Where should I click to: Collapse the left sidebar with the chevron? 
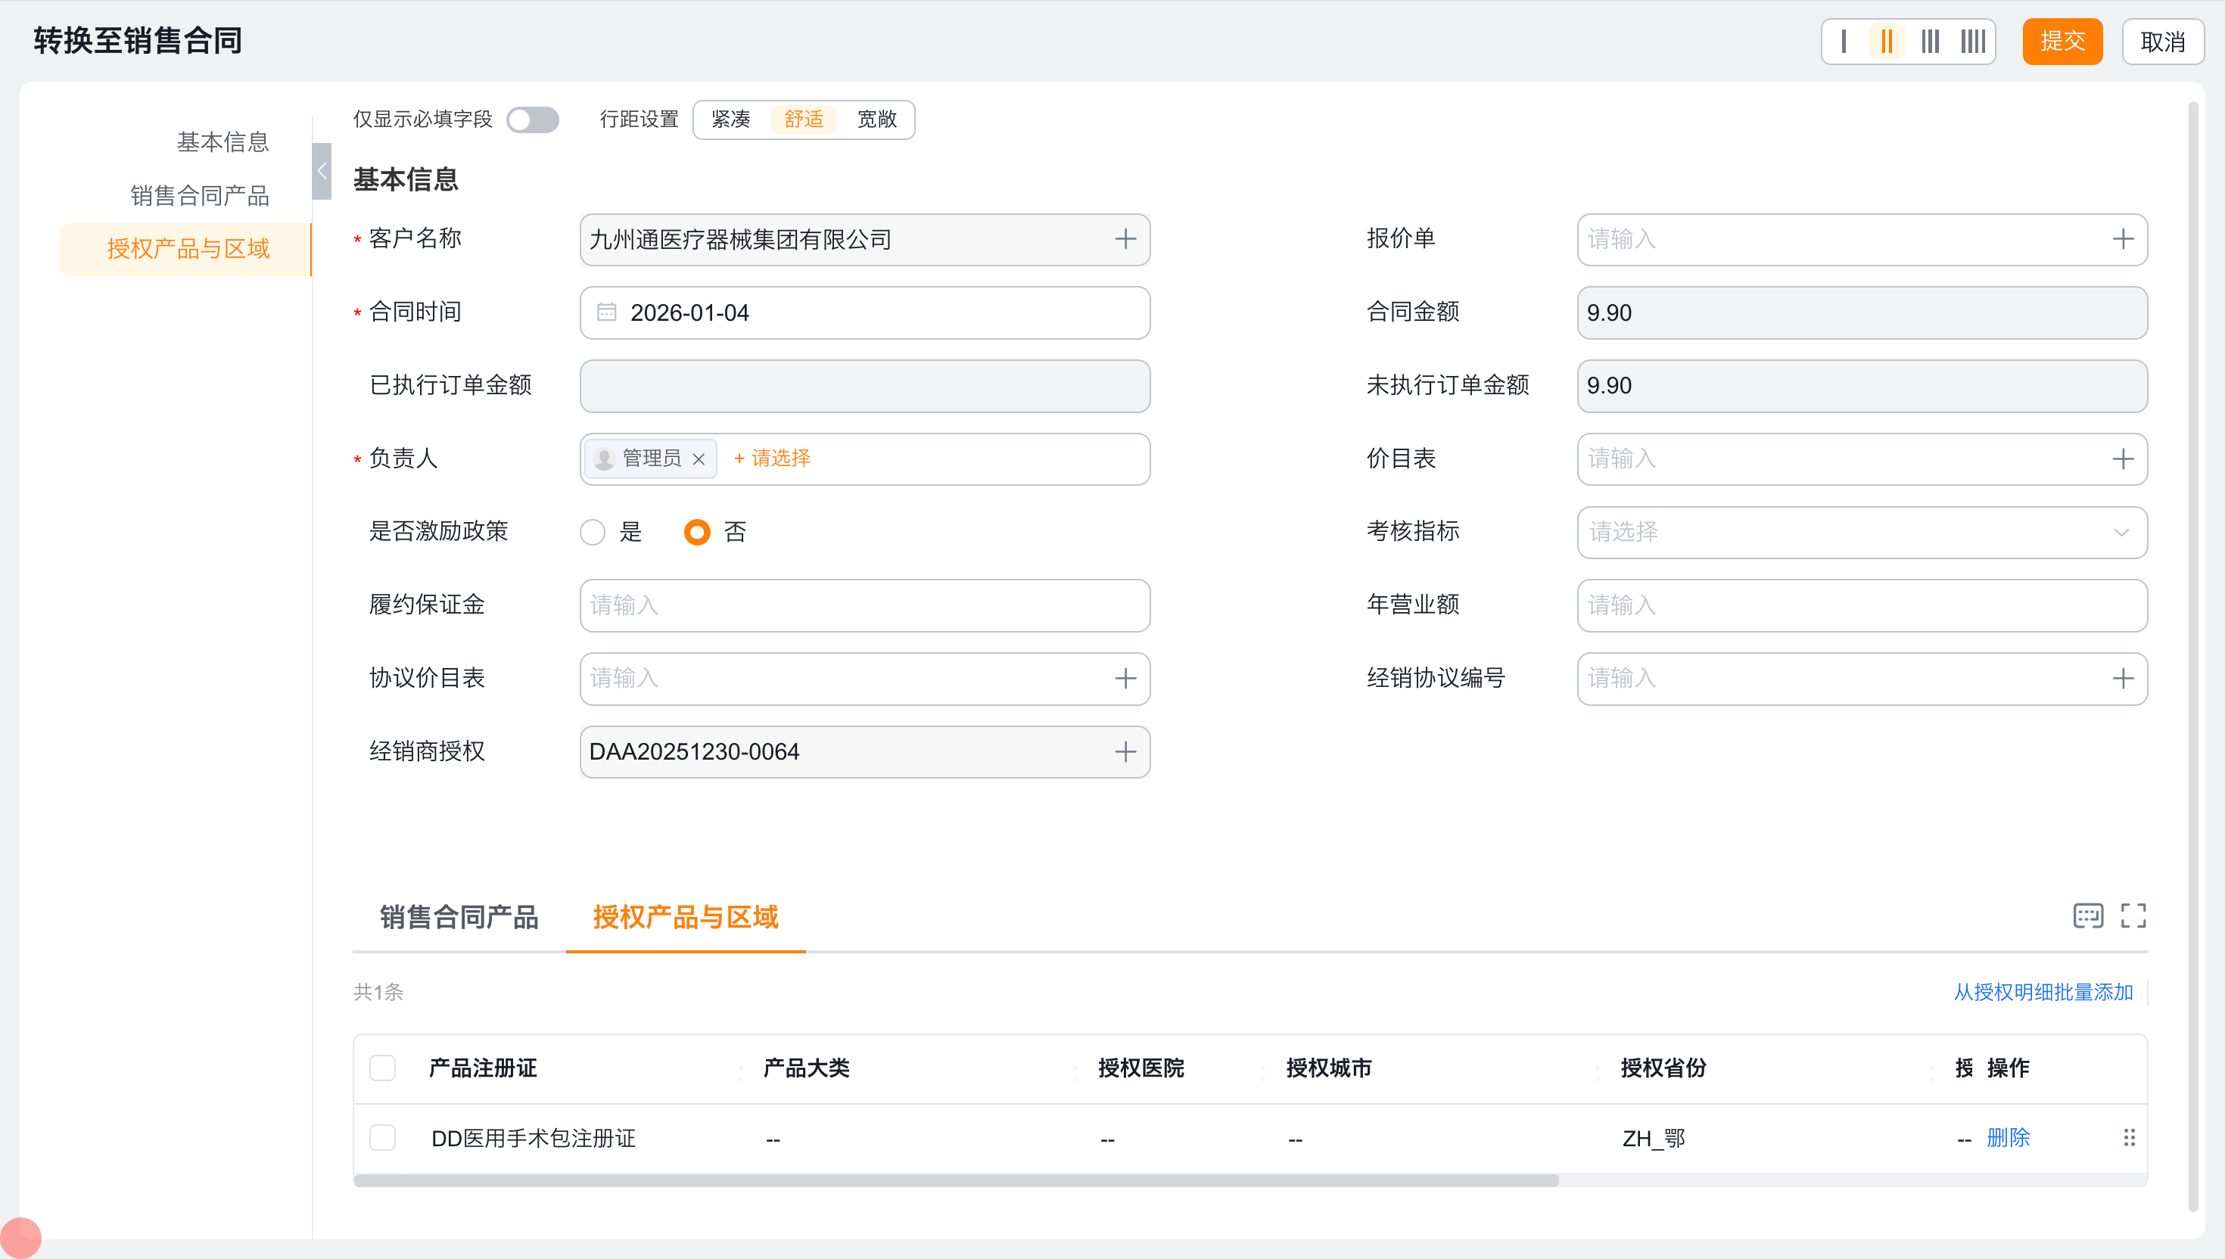point(322,171)
